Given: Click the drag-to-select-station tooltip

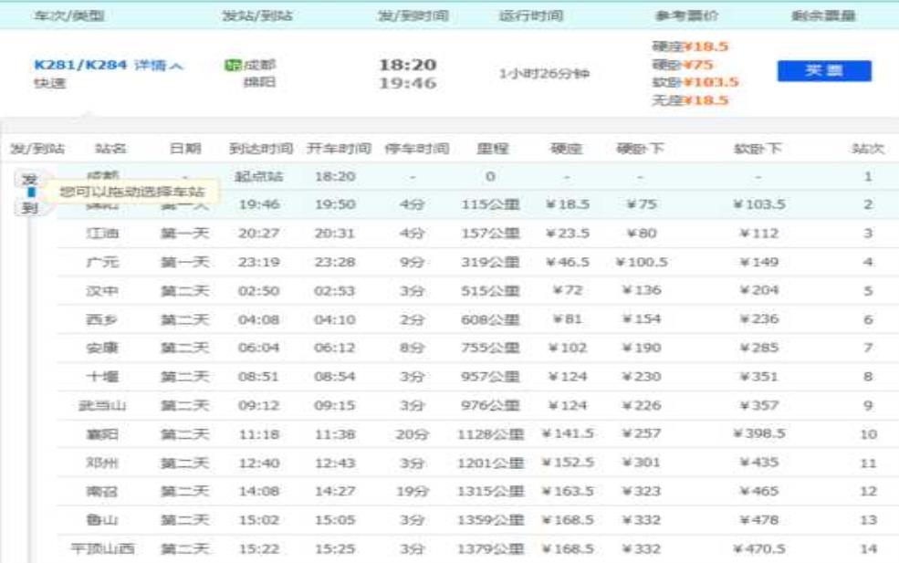Looking at the screenshot, I should pyautogui.click(x=132, y=192).
